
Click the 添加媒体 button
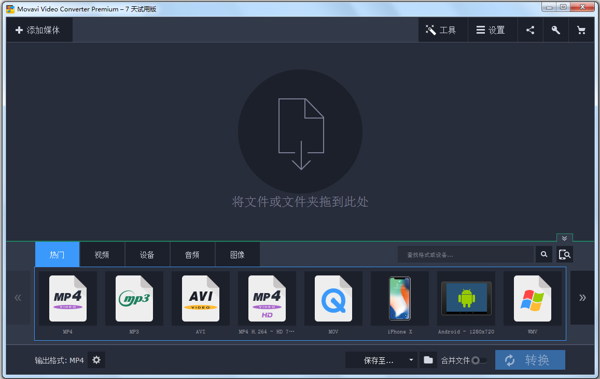click(39, 30)
